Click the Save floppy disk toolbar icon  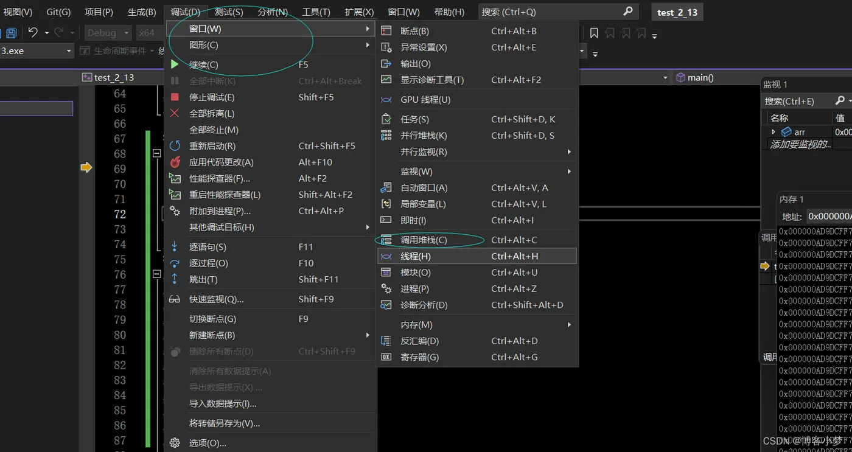click(11, 33)
